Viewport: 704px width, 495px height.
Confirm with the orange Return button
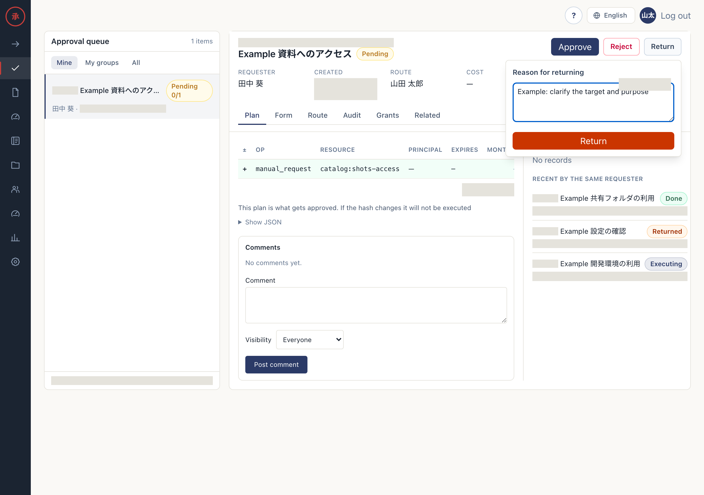[593, 141]
